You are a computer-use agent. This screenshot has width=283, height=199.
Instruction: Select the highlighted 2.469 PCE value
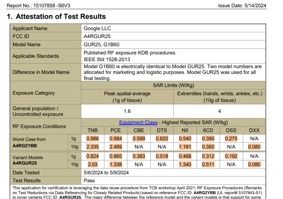pyautogui.click(x=115, y=147)
